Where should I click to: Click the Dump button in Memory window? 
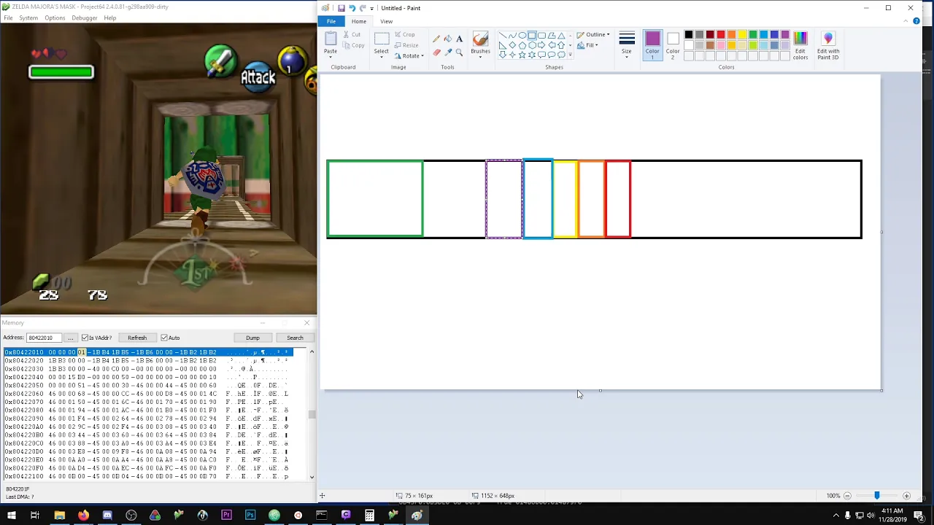[x=252, y=338]
